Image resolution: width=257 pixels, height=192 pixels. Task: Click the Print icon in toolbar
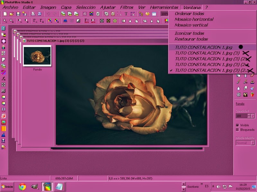coord(33,14)
